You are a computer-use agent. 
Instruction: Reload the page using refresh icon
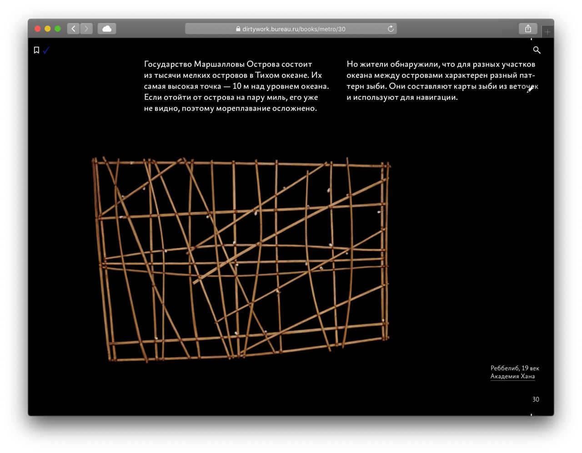point(391,29)
